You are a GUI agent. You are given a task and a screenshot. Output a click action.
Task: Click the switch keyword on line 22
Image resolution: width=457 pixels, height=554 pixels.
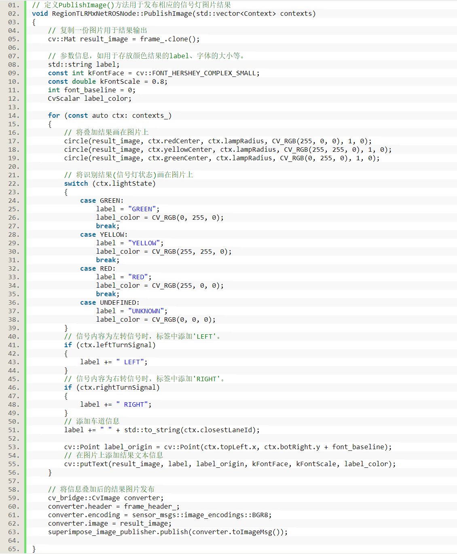76,183
